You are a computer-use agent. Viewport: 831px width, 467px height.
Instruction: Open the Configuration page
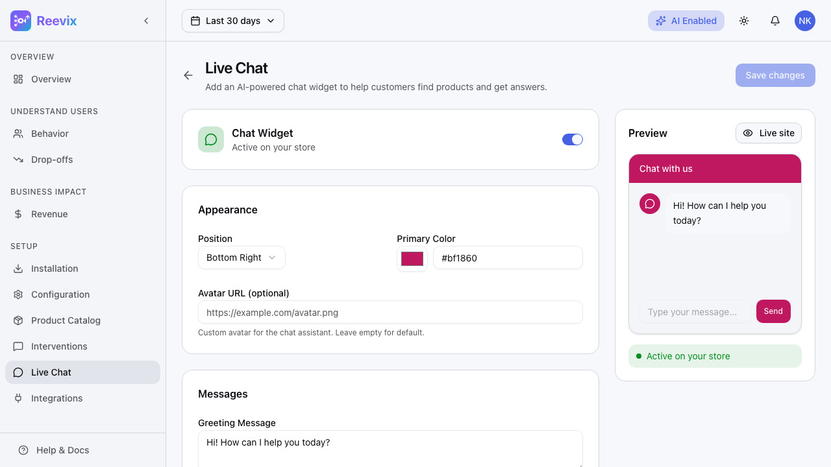tap(82, 294)
